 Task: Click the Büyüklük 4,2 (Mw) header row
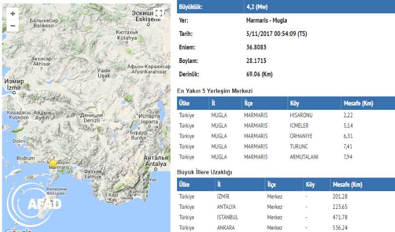tap(286, 6)
